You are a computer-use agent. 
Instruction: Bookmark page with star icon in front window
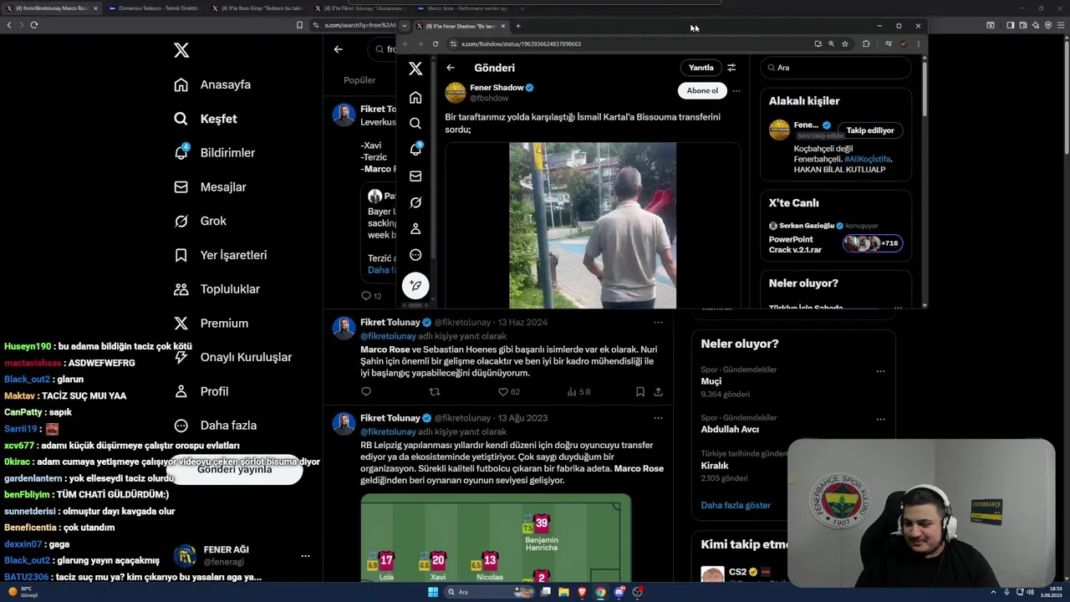click(845, 43)
